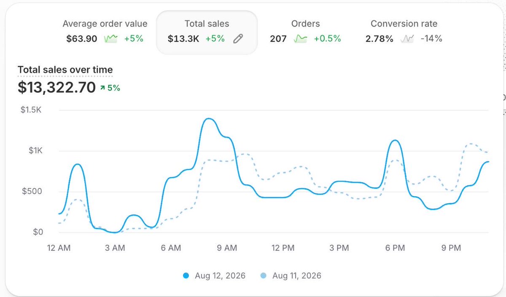Click the light blue Aug 11 legend dot
The height and width of the screenshot is (297, 506).
coord(264,276)
